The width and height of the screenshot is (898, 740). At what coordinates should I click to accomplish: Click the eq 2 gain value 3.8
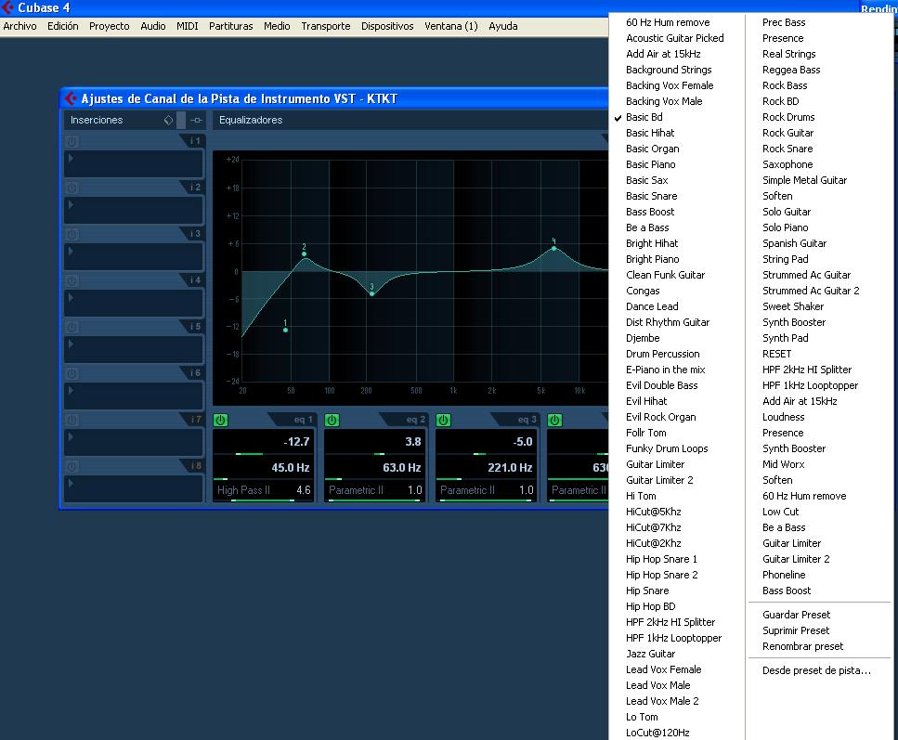coord(413,442)
